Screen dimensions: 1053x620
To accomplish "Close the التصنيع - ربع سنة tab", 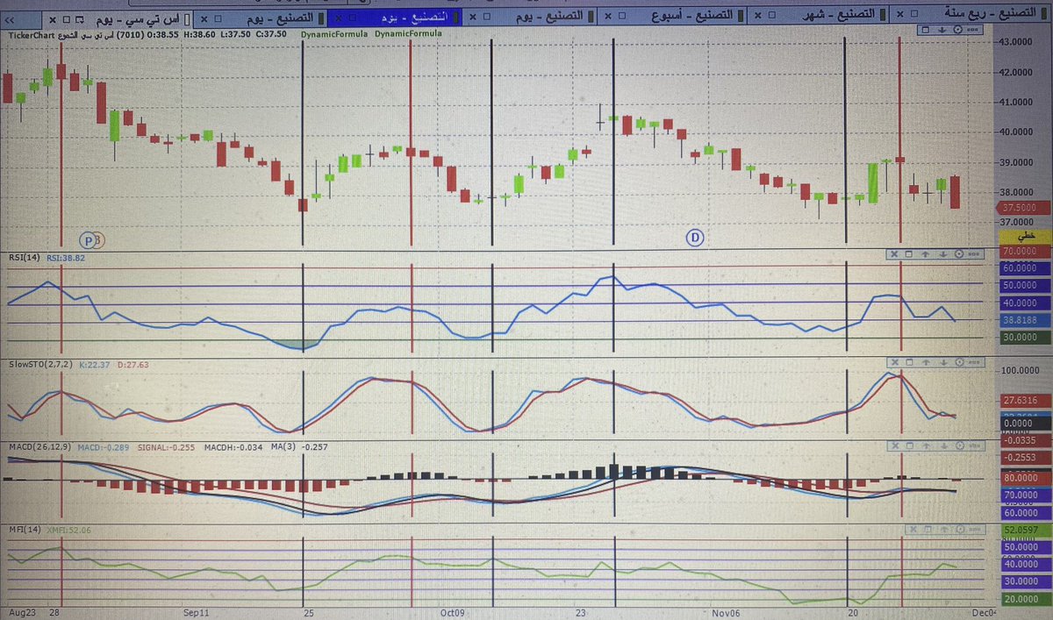I will coord(900,15).
